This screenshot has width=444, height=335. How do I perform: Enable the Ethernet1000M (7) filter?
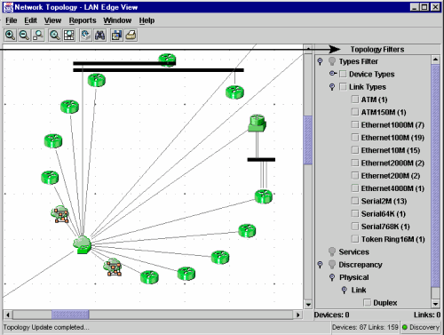(354, 124)
